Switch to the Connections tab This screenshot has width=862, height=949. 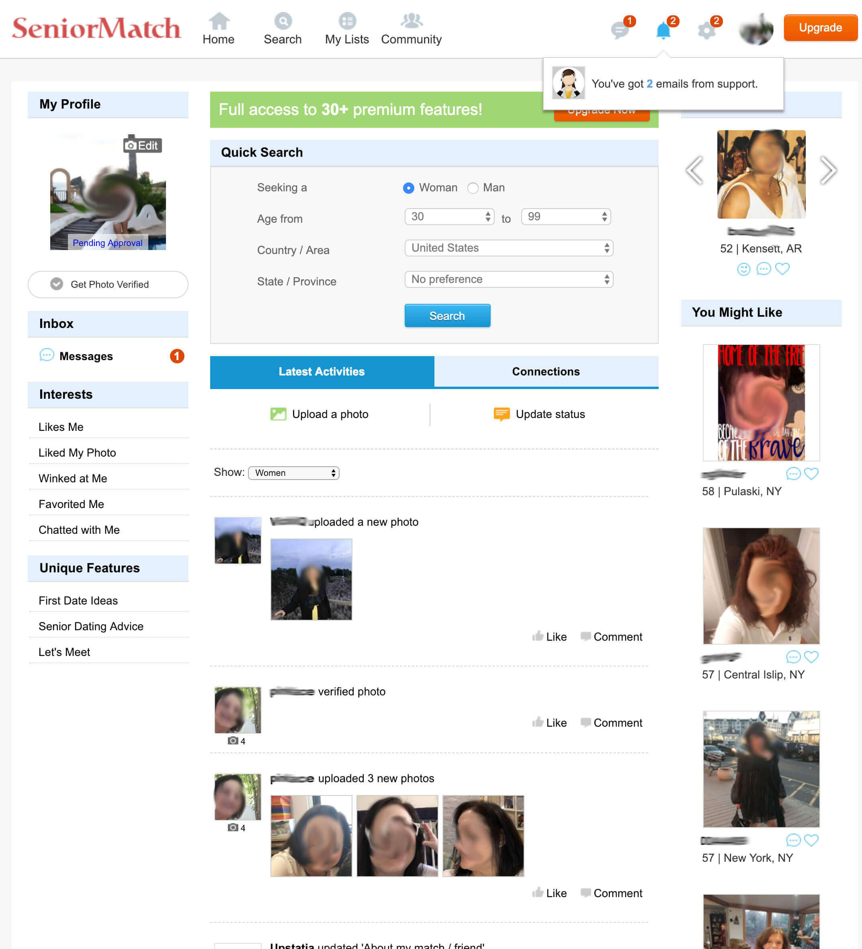coord(545,371)
